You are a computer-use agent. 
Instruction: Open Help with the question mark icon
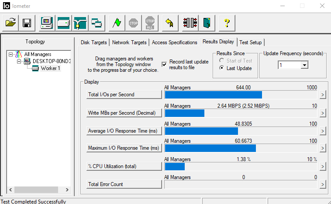pyautogui.click(x=227, y=22)
